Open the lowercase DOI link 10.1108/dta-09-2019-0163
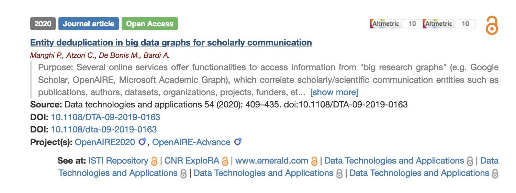The height and width of the screenshot is (193, 516). pyautogui.click(x=104, y=130)
